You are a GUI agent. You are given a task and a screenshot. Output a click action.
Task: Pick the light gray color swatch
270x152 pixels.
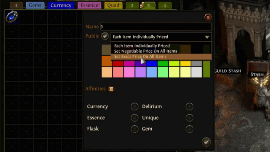tap(197, 72)
